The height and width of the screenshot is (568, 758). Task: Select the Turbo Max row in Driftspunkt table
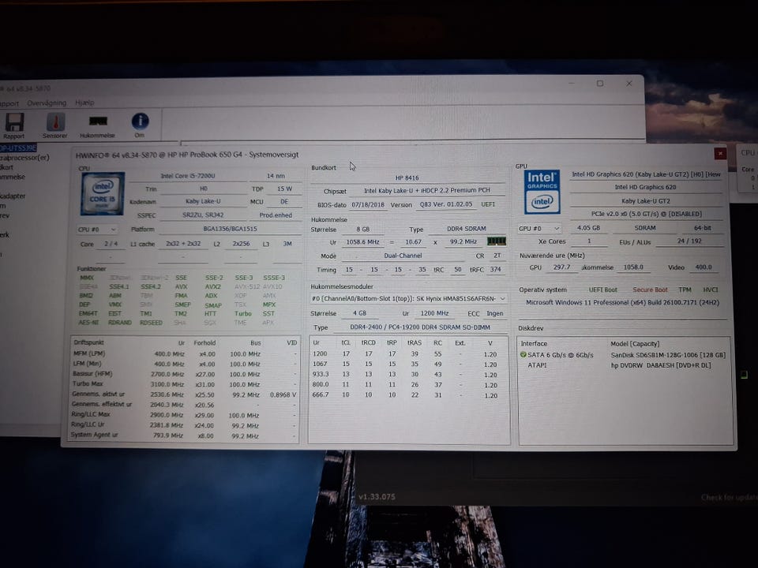pos(185,384)
